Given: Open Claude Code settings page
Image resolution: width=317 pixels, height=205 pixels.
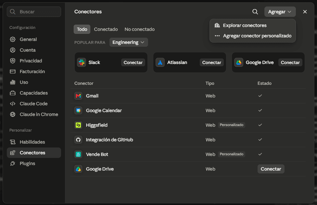Looking at the screenshot, I should point(34,104).
